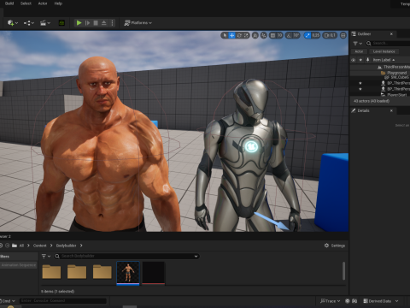
Task: Open scale snap value 0.25
Action: [315, 35]
